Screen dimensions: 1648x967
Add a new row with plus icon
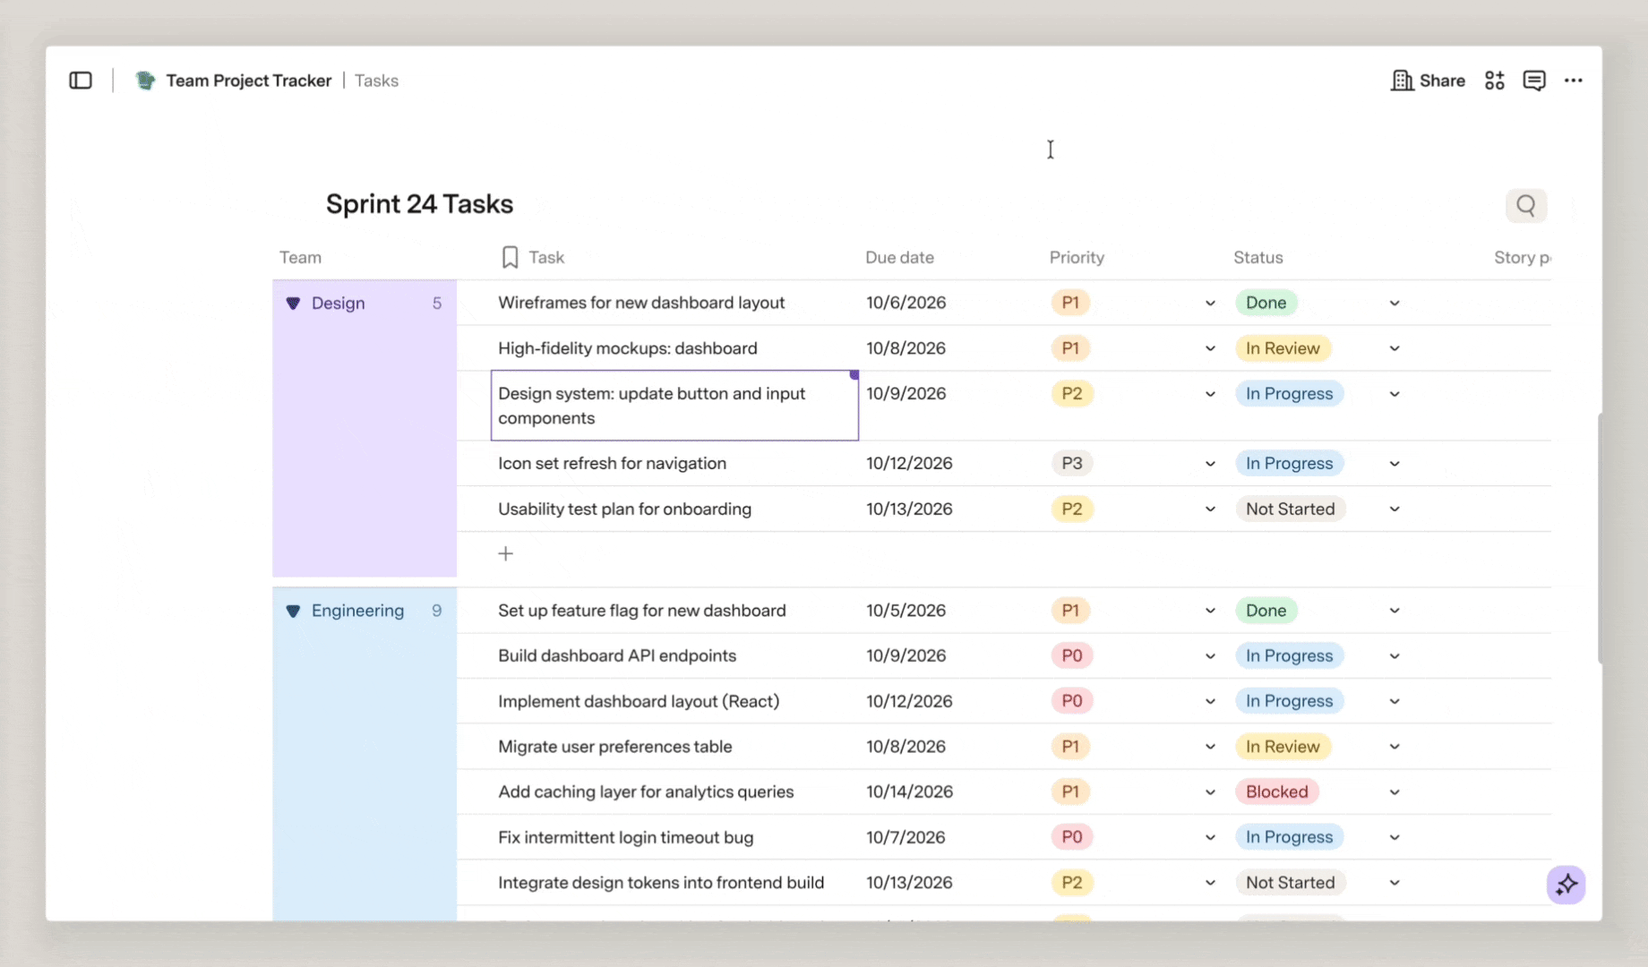pos(506,554)
